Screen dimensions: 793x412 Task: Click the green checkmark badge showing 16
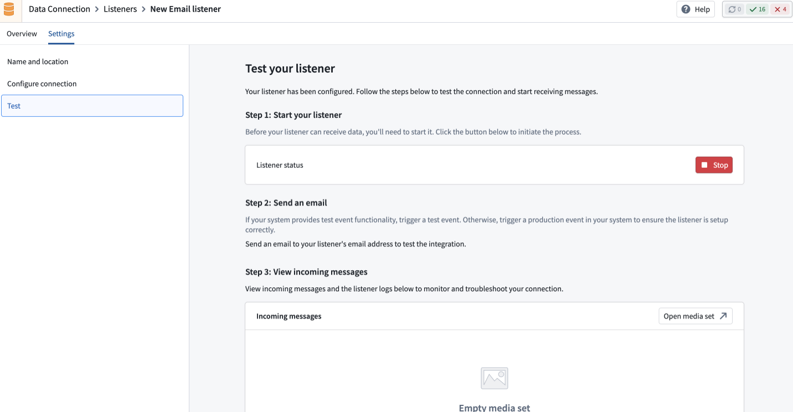757,9
